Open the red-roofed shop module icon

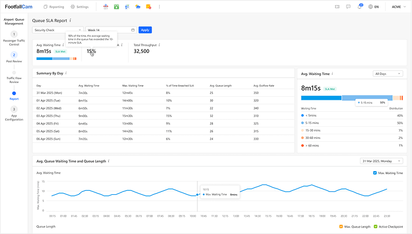coord(106,7)
